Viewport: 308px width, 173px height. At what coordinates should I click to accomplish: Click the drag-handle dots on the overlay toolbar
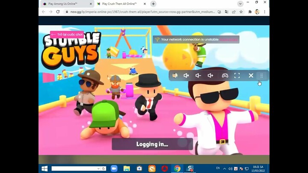coord(261,76)
